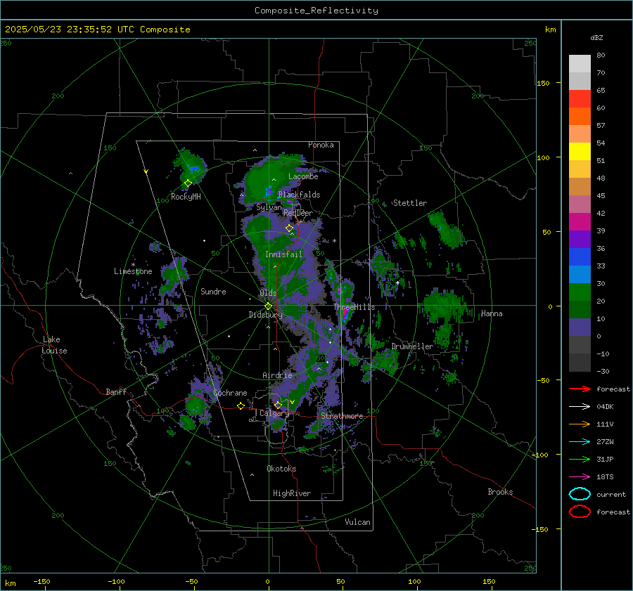This screenshot has height=591, width=633.
Task: Click the Strathmore city label
Action: click(342, 415)
